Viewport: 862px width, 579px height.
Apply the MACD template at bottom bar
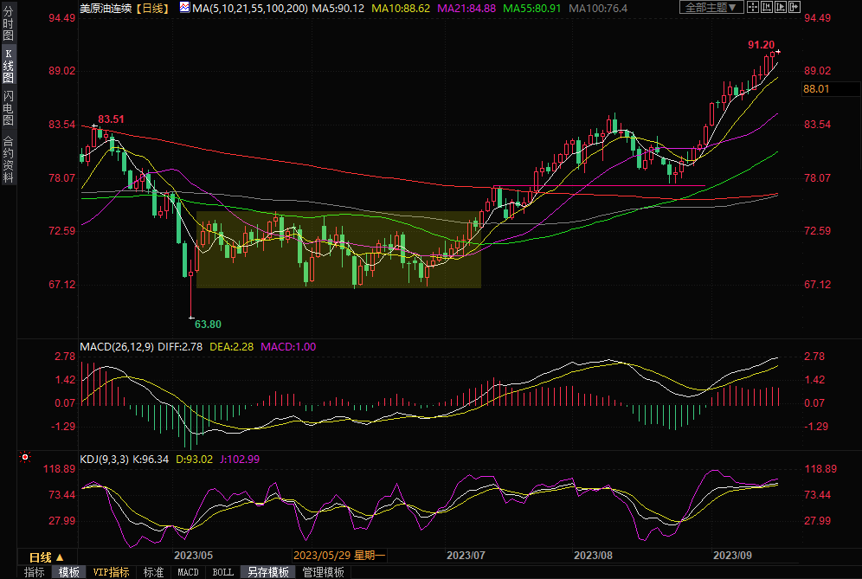pos(188,572)
